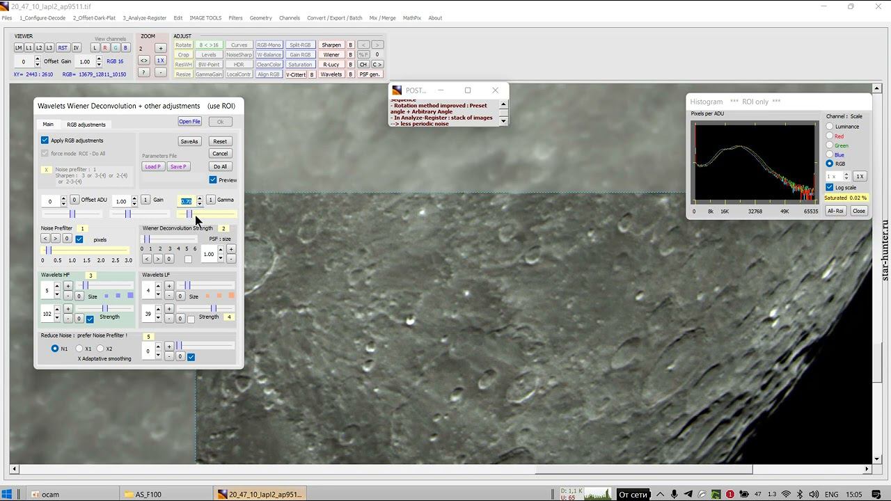
Task: Click the RST viewer button
Action: point(63,48)
